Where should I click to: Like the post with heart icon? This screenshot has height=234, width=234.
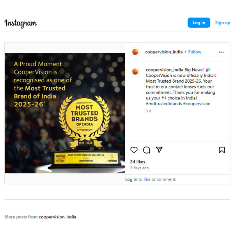coord(134,150)
